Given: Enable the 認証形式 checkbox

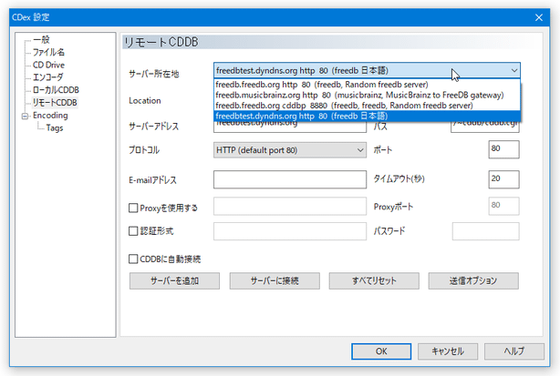Looking at the screenshot, I should coord(133,231).
